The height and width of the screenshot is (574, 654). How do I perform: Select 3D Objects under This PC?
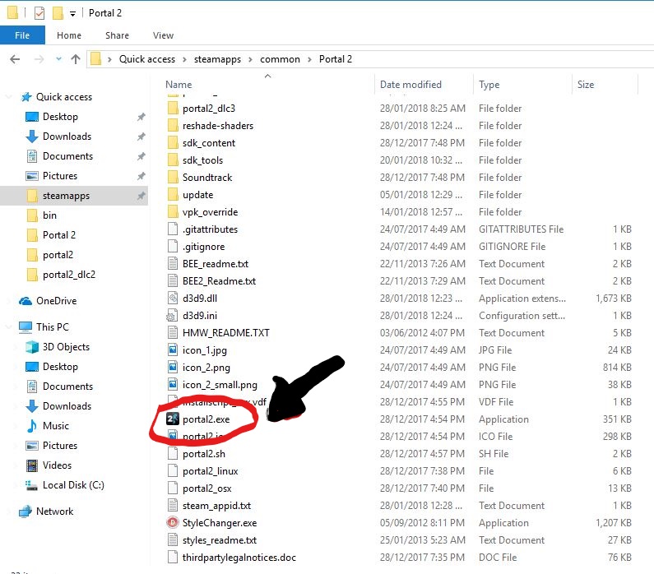(66, 347)
